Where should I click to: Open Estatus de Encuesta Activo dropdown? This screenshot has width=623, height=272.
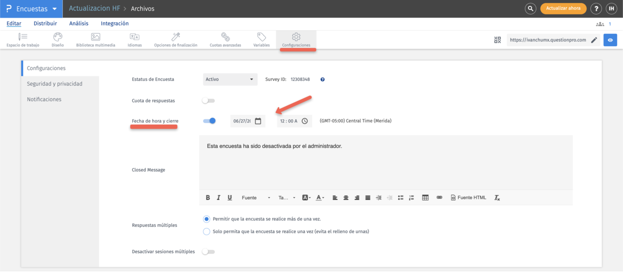(230, 79)
